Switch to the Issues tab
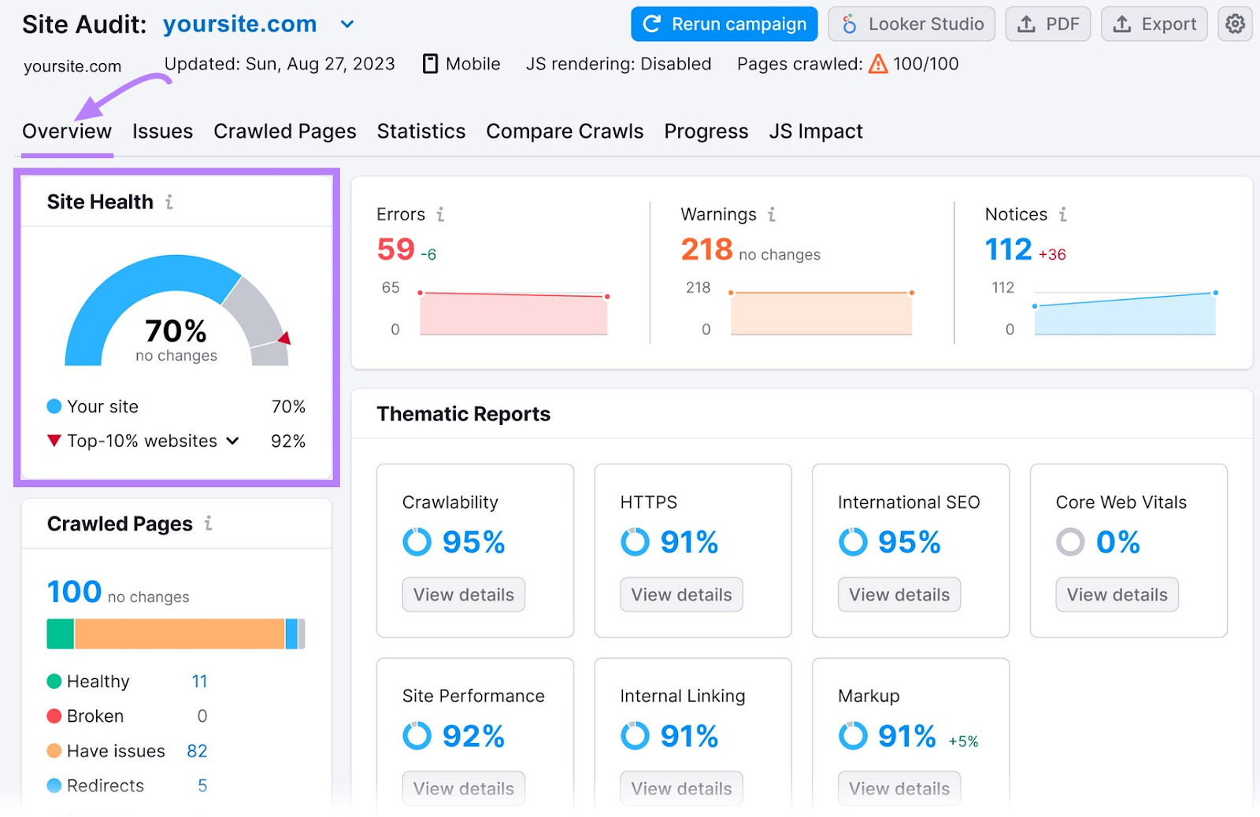The width and height of the screenshot is (1260, 817). click(x=162, y=131)
